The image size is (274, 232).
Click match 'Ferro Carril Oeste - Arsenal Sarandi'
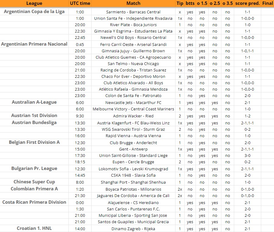(133, 45)
